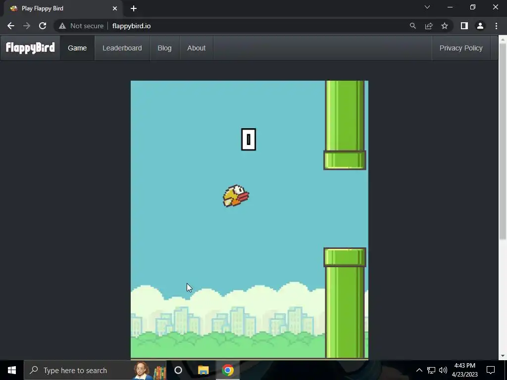Open a new tab with plus button
This screenshot has width=507, height=380.
(134, 8)
